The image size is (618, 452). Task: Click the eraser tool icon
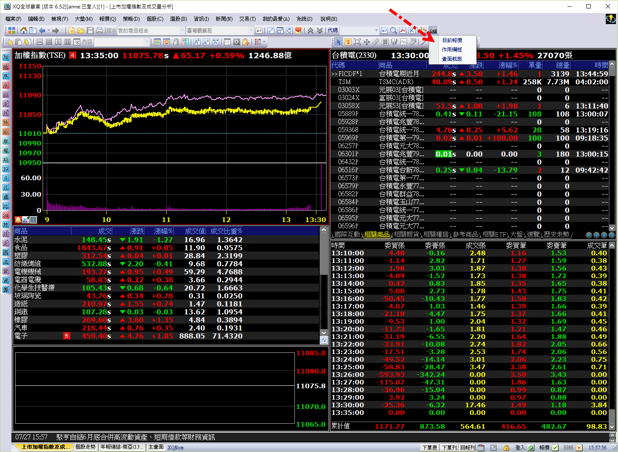(x=376, y=42)
